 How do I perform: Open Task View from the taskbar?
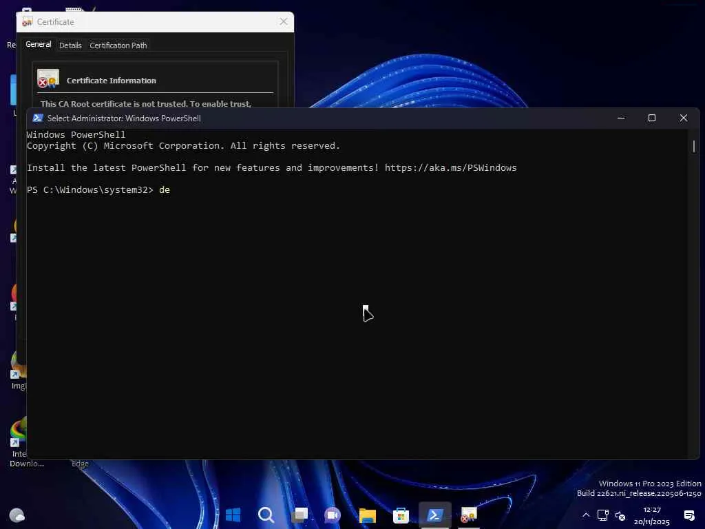300,515
